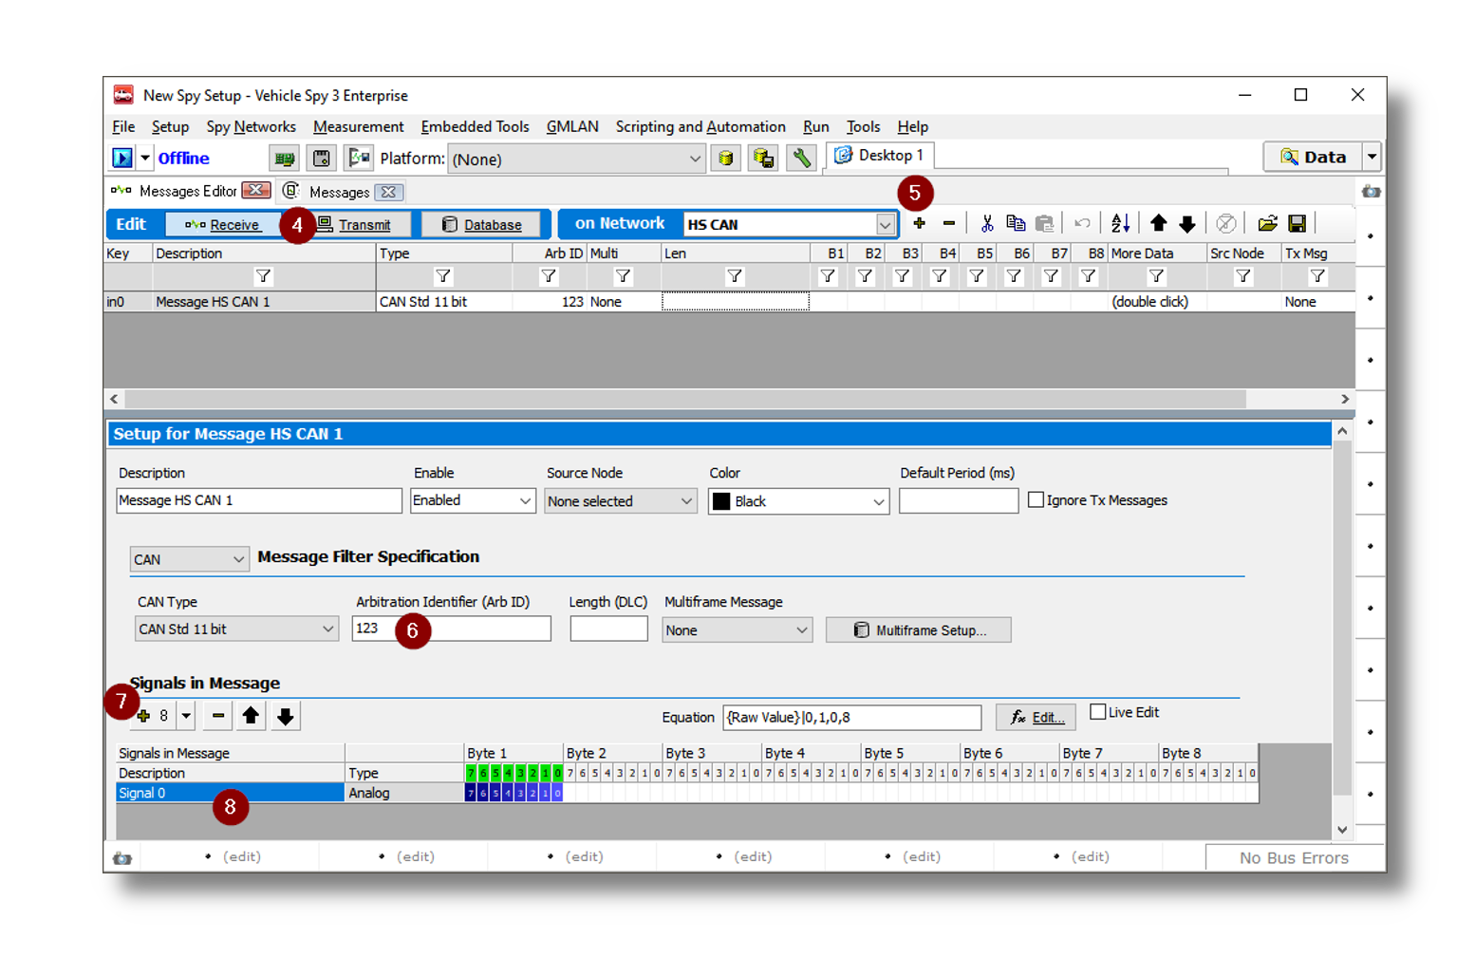Open the Color dropdown showing Black

798,501
